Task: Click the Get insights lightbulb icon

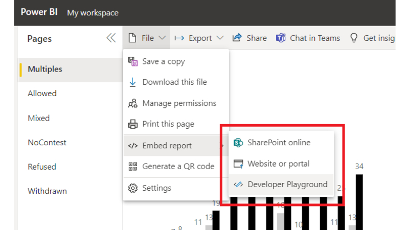Action: pos(354,38)
